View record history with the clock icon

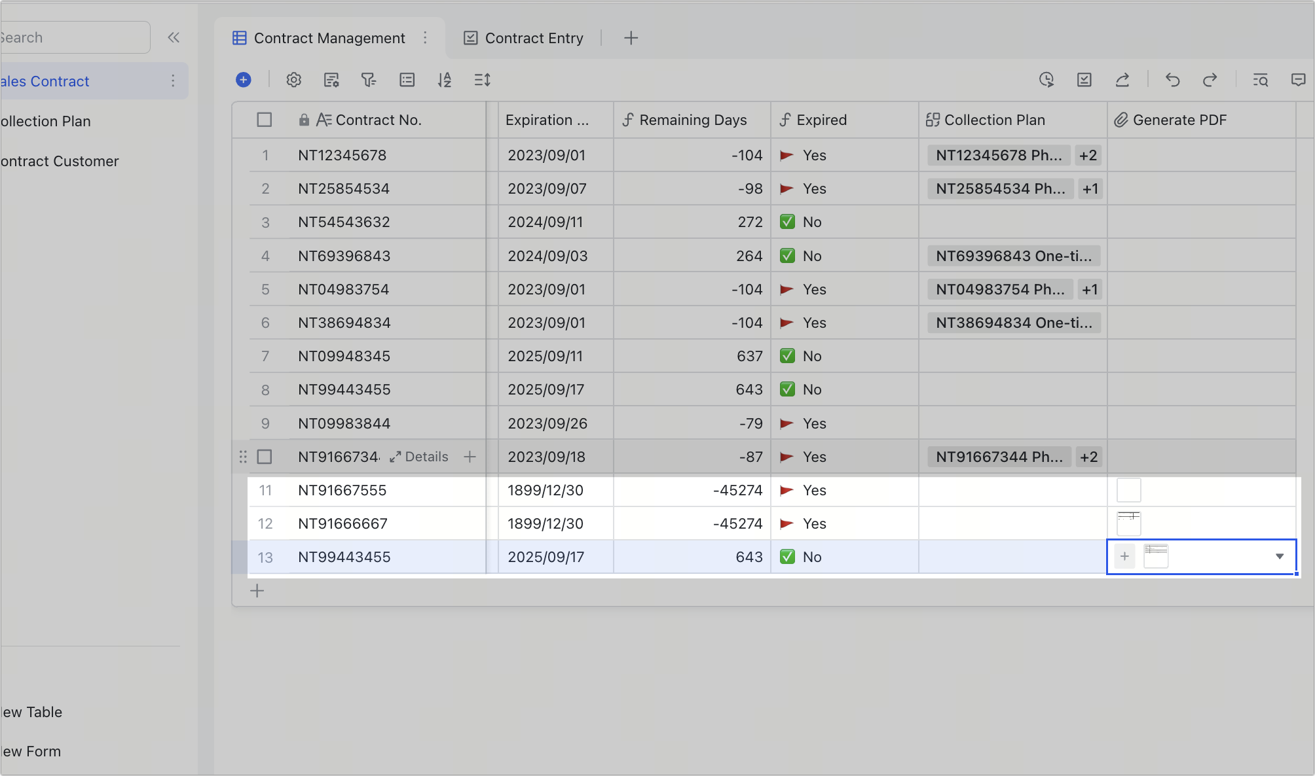1046,80
